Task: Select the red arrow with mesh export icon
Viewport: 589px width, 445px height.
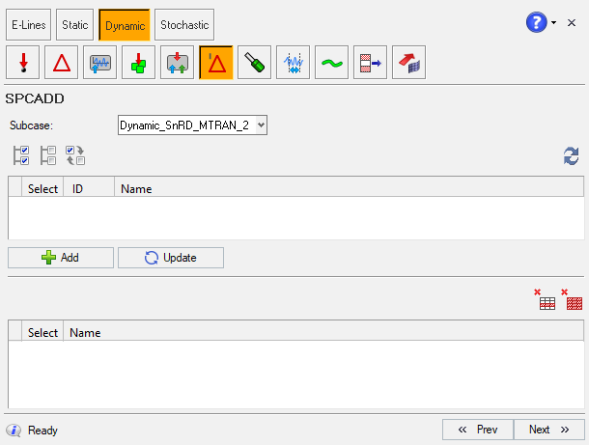Action: [x=409, y=63]
